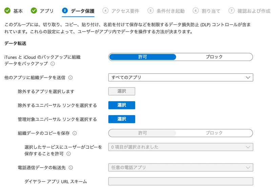This screenshot has width=271, height=190.
Task: Open the completed 基本 step tab
Action: pos(14,11)
